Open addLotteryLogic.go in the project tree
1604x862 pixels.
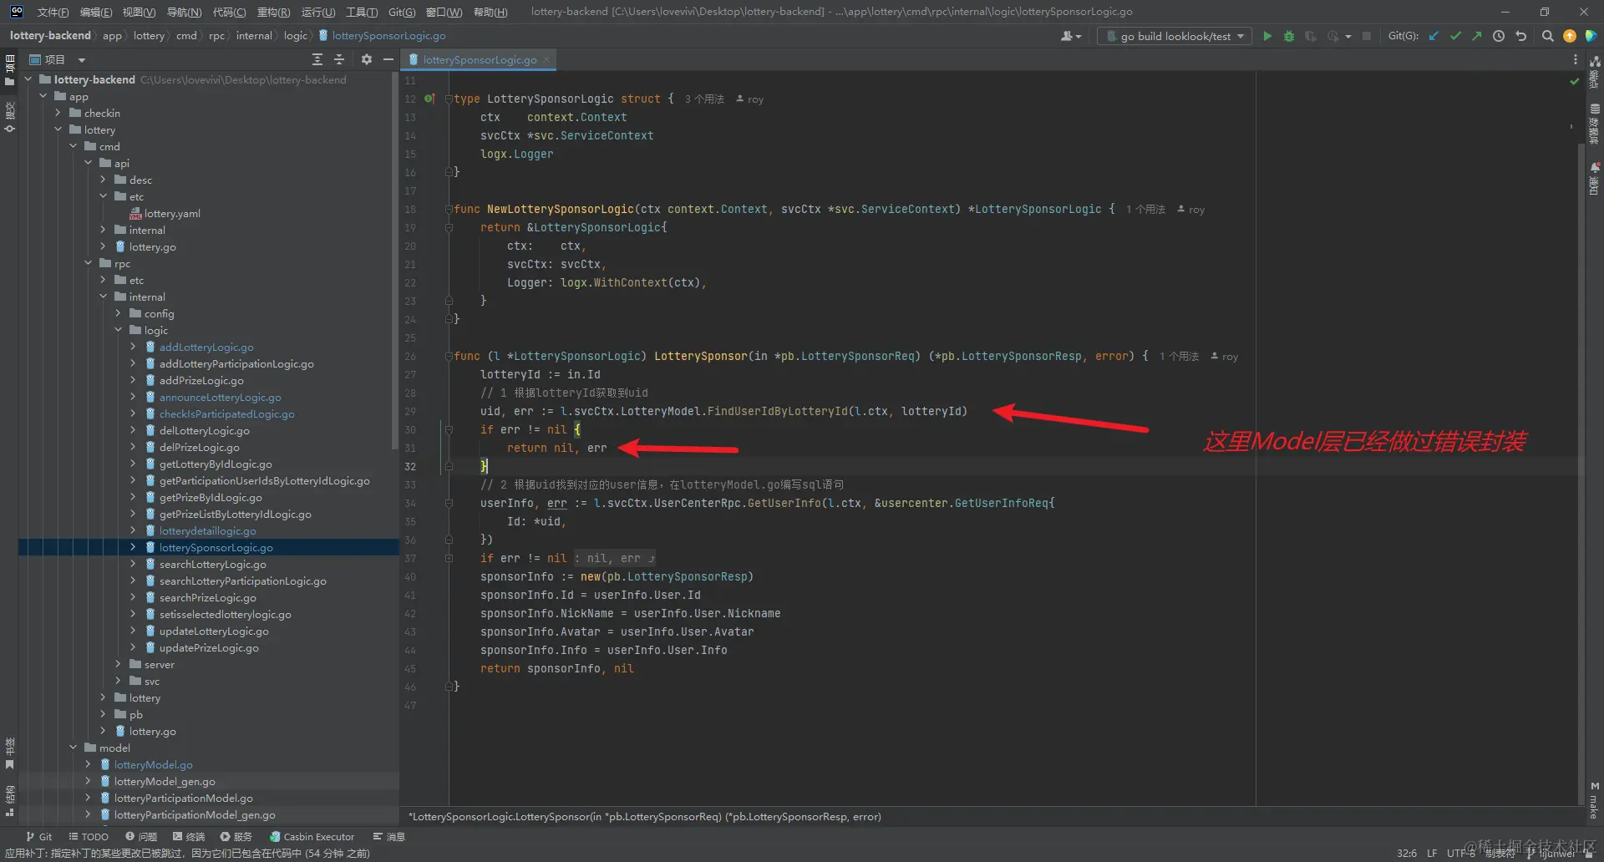click(206, 347)
